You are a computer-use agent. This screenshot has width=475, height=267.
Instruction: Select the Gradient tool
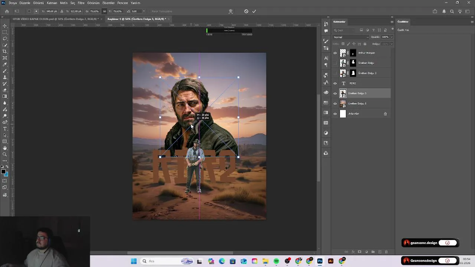[5, 96]
